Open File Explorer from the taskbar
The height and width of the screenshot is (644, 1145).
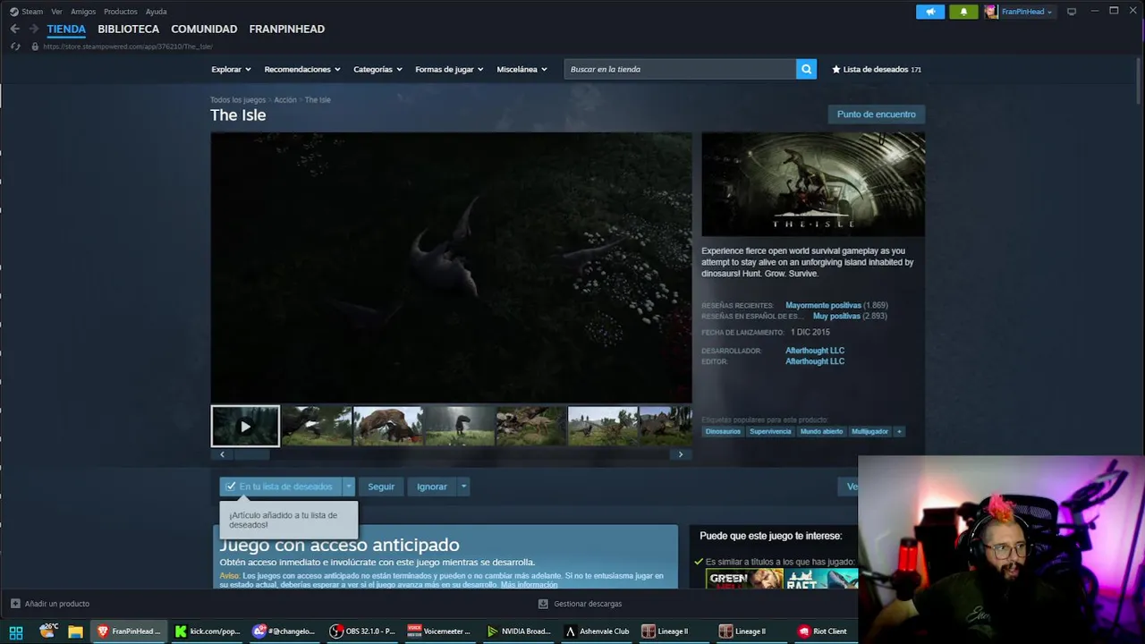(76, 631)
